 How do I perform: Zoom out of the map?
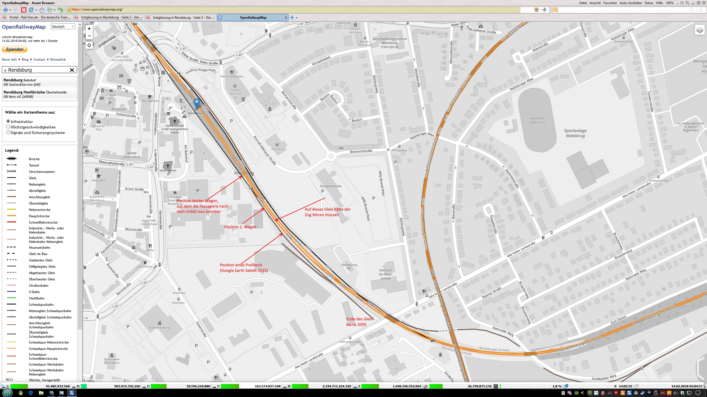pyautogui.click(x=89, y=36)
